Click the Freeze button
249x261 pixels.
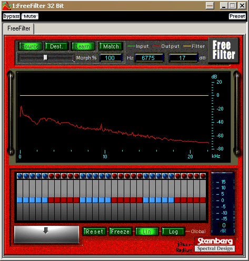tap(121, 232)
